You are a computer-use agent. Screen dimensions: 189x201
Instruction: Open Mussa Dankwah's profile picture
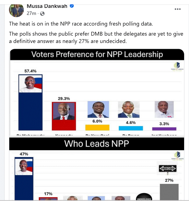tap(16, 10)
